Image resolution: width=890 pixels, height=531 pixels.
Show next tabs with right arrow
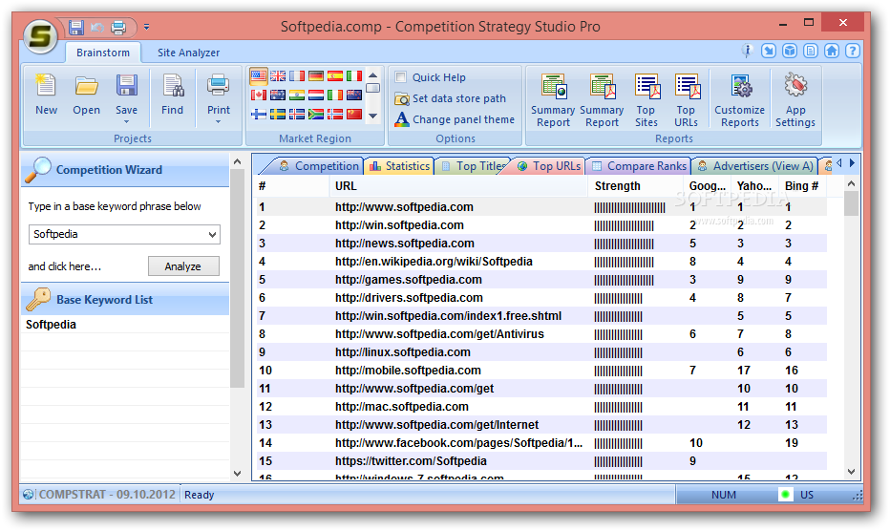(x=852, y=163)
